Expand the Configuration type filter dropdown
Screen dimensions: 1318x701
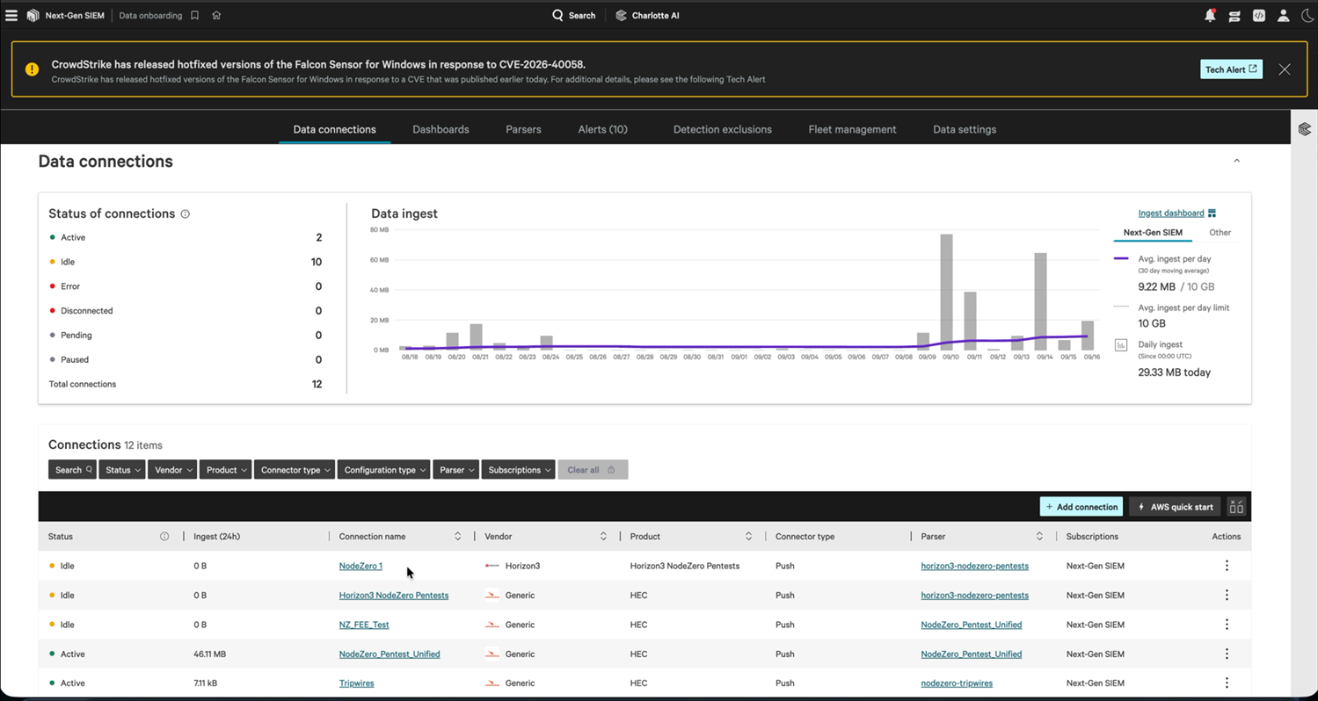coord(383,470)
